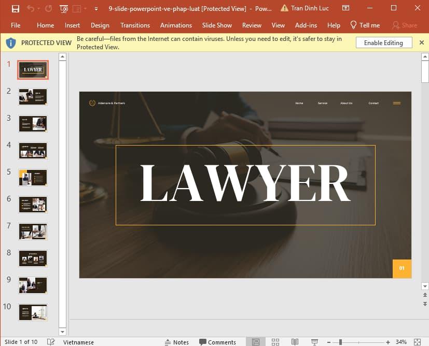
Task: Open the Transitions ribbon tab
Action: (135, 25)
